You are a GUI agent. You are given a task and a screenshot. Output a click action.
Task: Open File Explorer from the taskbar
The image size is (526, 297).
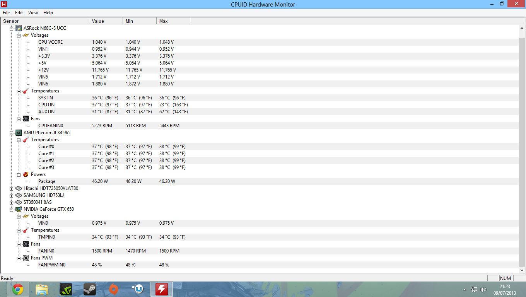41,289
